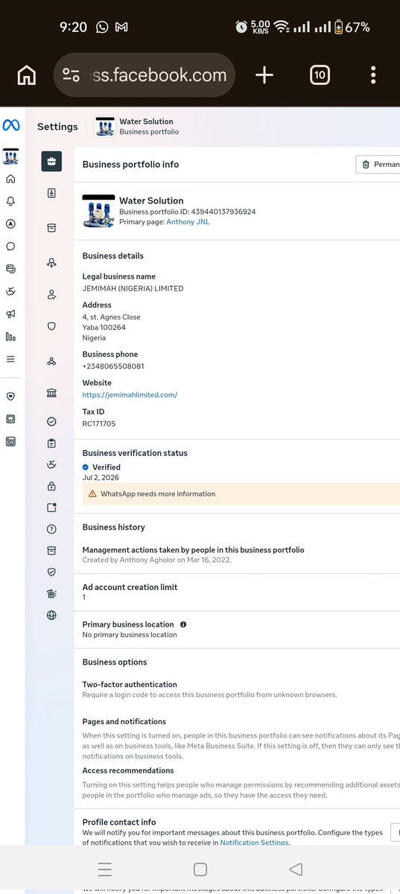This screenshot has width=400, height=894.
Task: Tap the Android home button
Action: point(200,869)
